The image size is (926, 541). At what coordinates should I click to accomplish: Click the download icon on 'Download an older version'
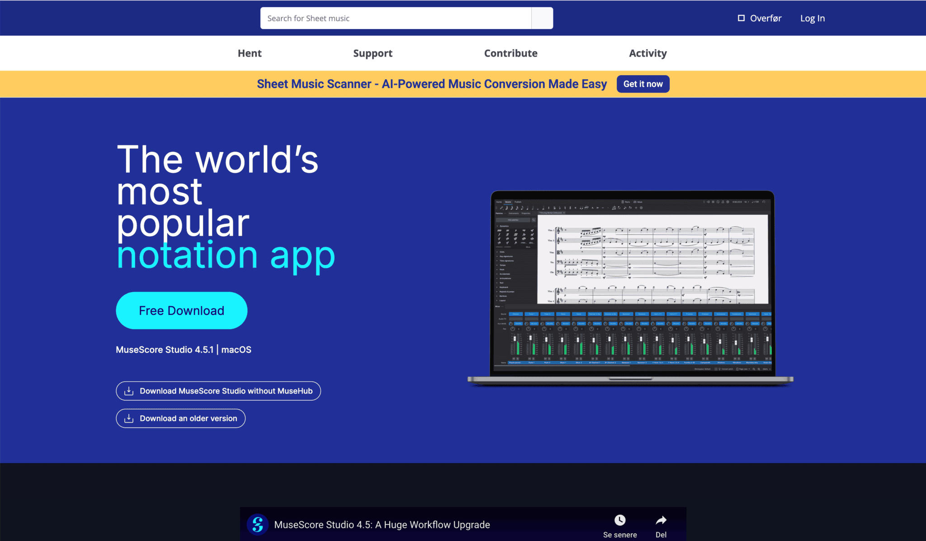(x=130, y=418)
